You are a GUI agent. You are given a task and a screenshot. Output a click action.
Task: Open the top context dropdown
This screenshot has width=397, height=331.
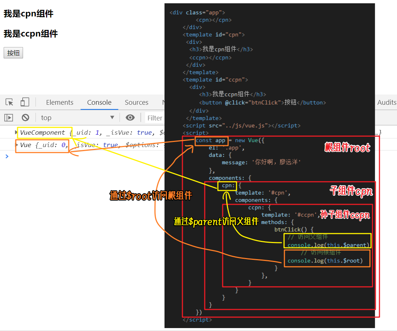pyautogui.click(x=77, y=118)
